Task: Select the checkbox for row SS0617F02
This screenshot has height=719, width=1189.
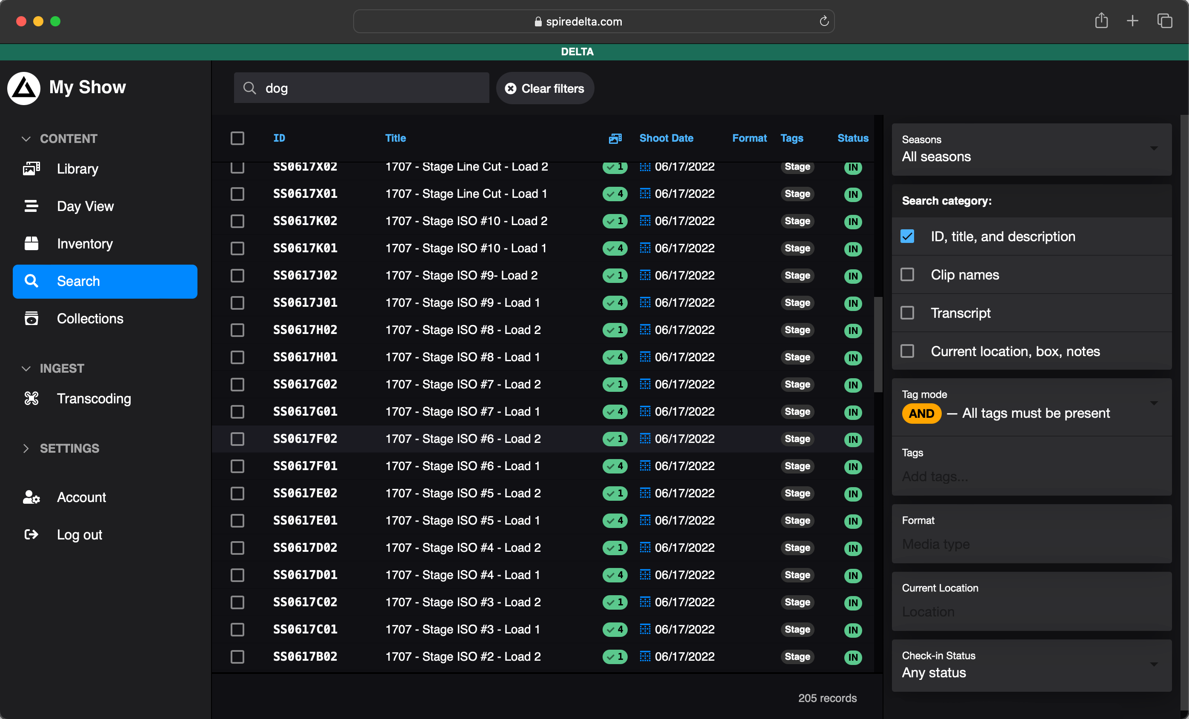Action: (237, 439)
